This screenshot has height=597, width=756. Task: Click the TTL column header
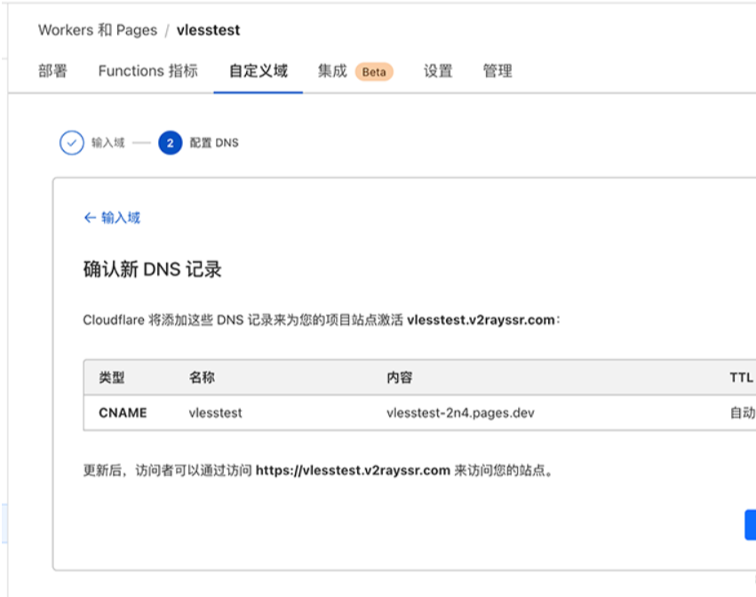741,377
